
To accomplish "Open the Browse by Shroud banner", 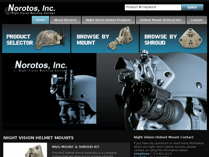I will pos(173,39).
